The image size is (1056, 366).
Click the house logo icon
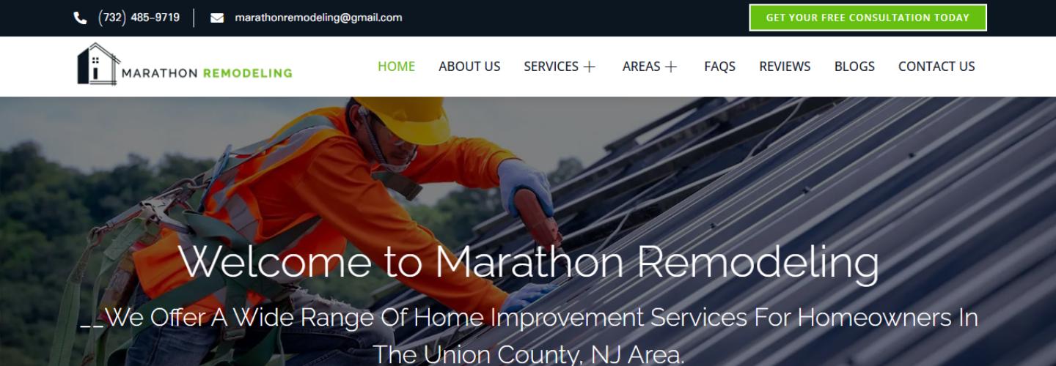point(98,64)
